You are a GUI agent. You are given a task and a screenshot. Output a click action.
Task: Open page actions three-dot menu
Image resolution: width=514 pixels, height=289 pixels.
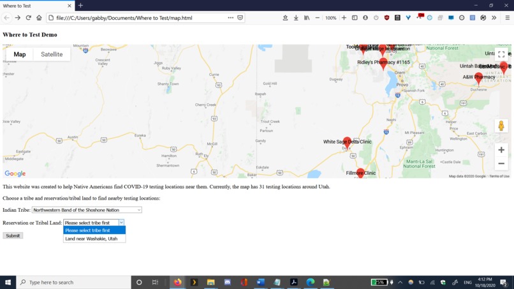tap(231, 18)
